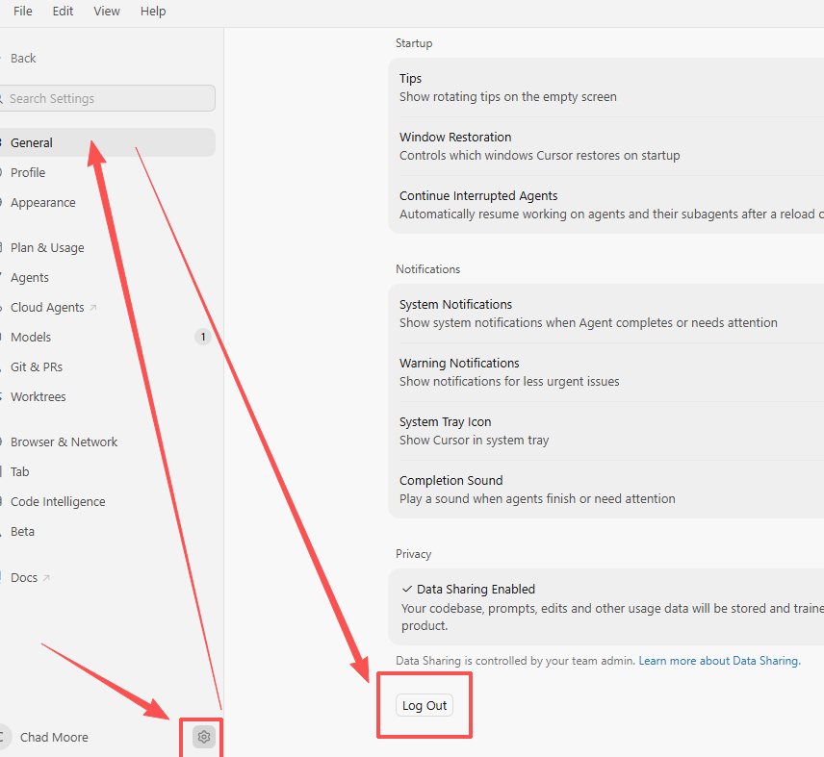Follow the Learn more about Data Sharing link
The width and height of the screenshot is (824, 757).
coord(719,661)
